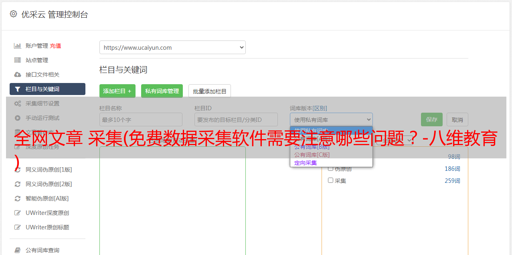Open 同义词伪原创[1版] in the sidebar

[x=49, y=170]
